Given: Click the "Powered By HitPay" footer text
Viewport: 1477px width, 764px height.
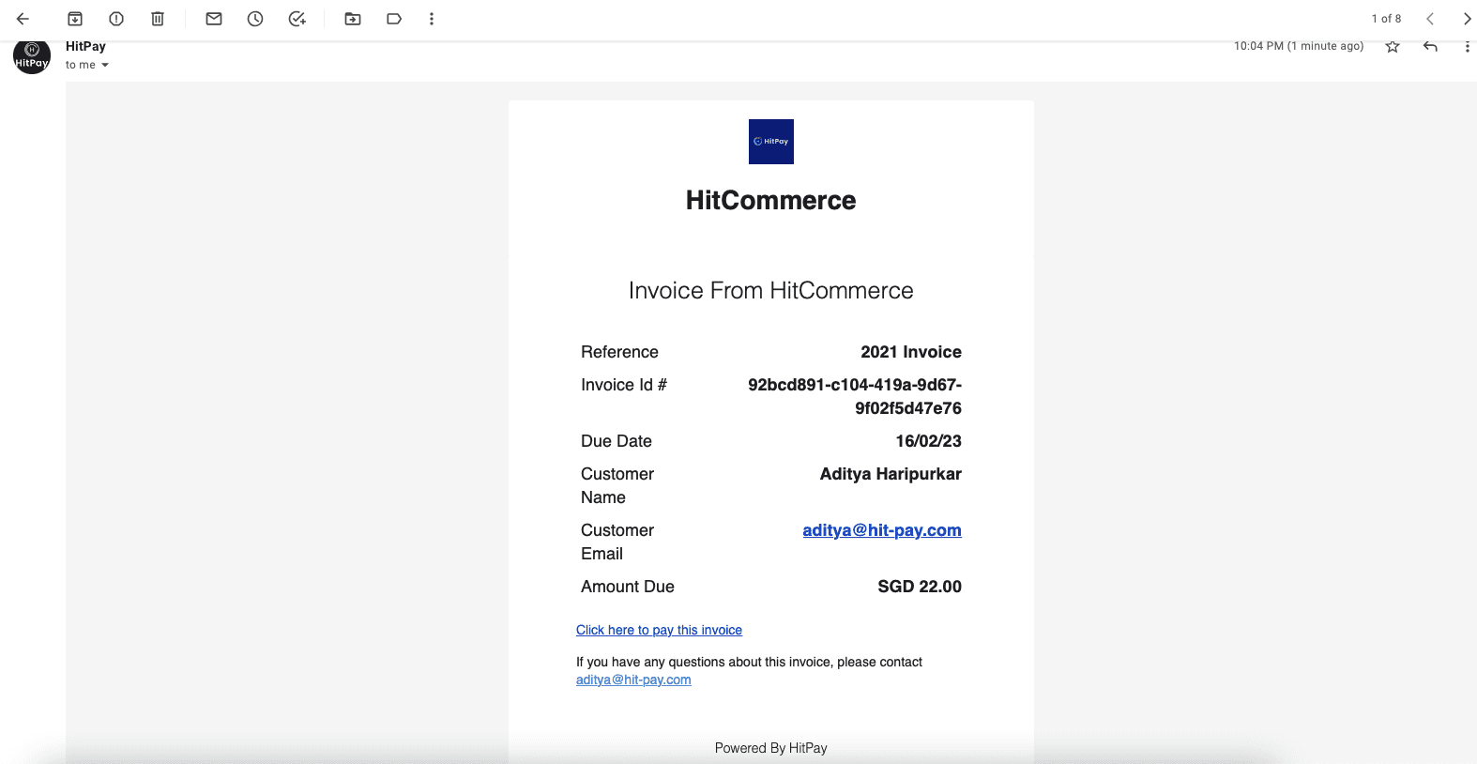Looking at the screenshot, I should 771,748.
